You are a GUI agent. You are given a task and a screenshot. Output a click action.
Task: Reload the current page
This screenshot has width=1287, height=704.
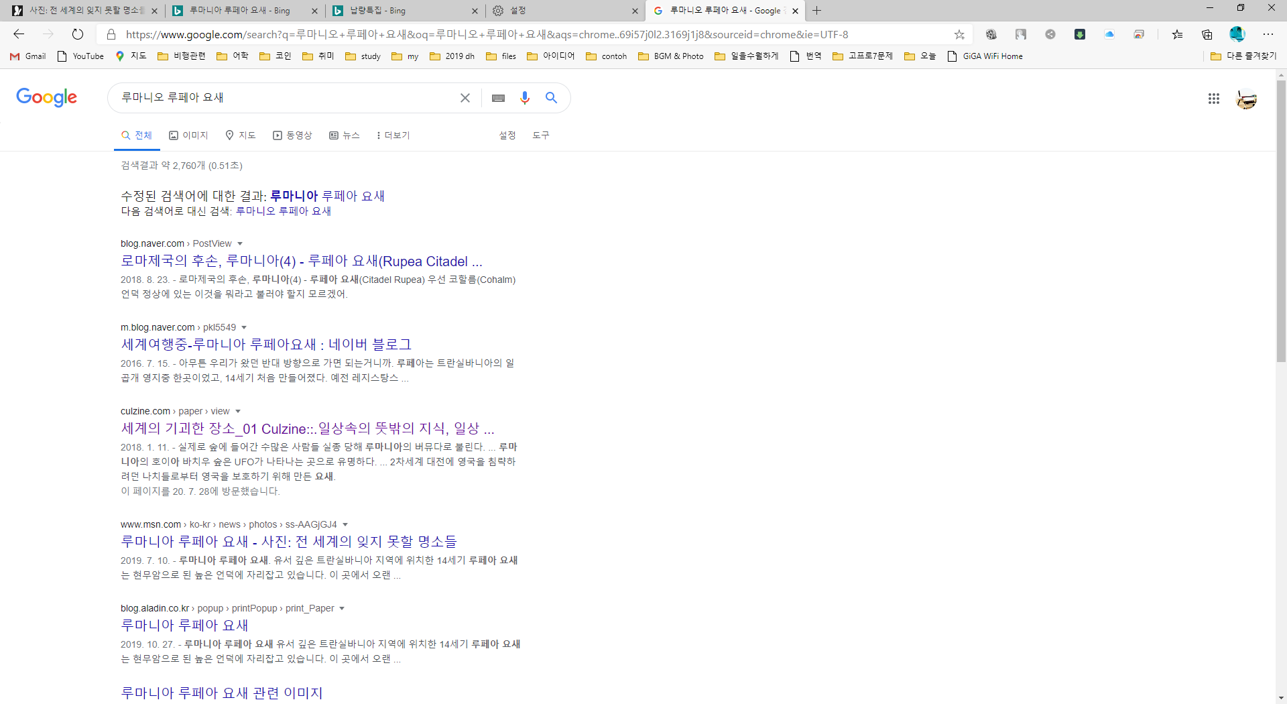tap(78, 34)
